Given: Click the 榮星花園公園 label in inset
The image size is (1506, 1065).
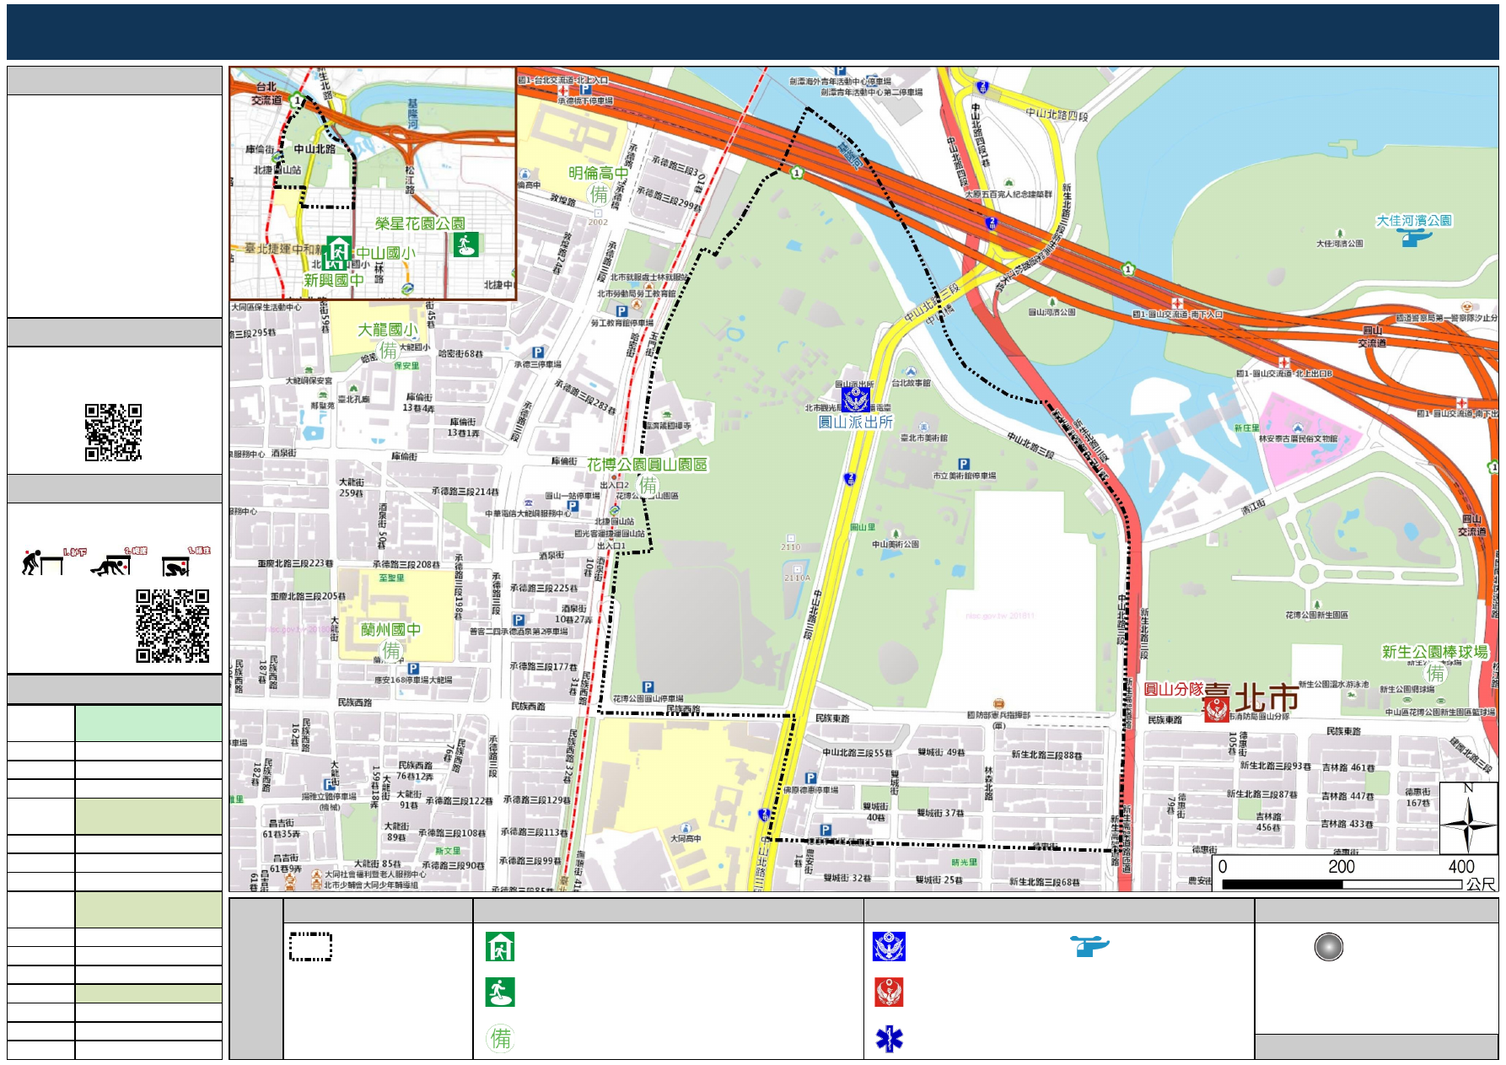Looking at the screenshot, I should (420, 223).
